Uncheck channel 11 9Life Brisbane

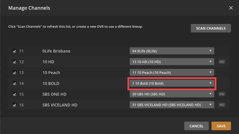coord(14,51)
